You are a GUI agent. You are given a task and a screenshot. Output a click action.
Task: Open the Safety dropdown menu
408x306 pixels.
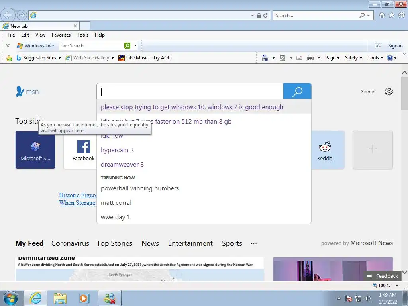tap(353, 58)
